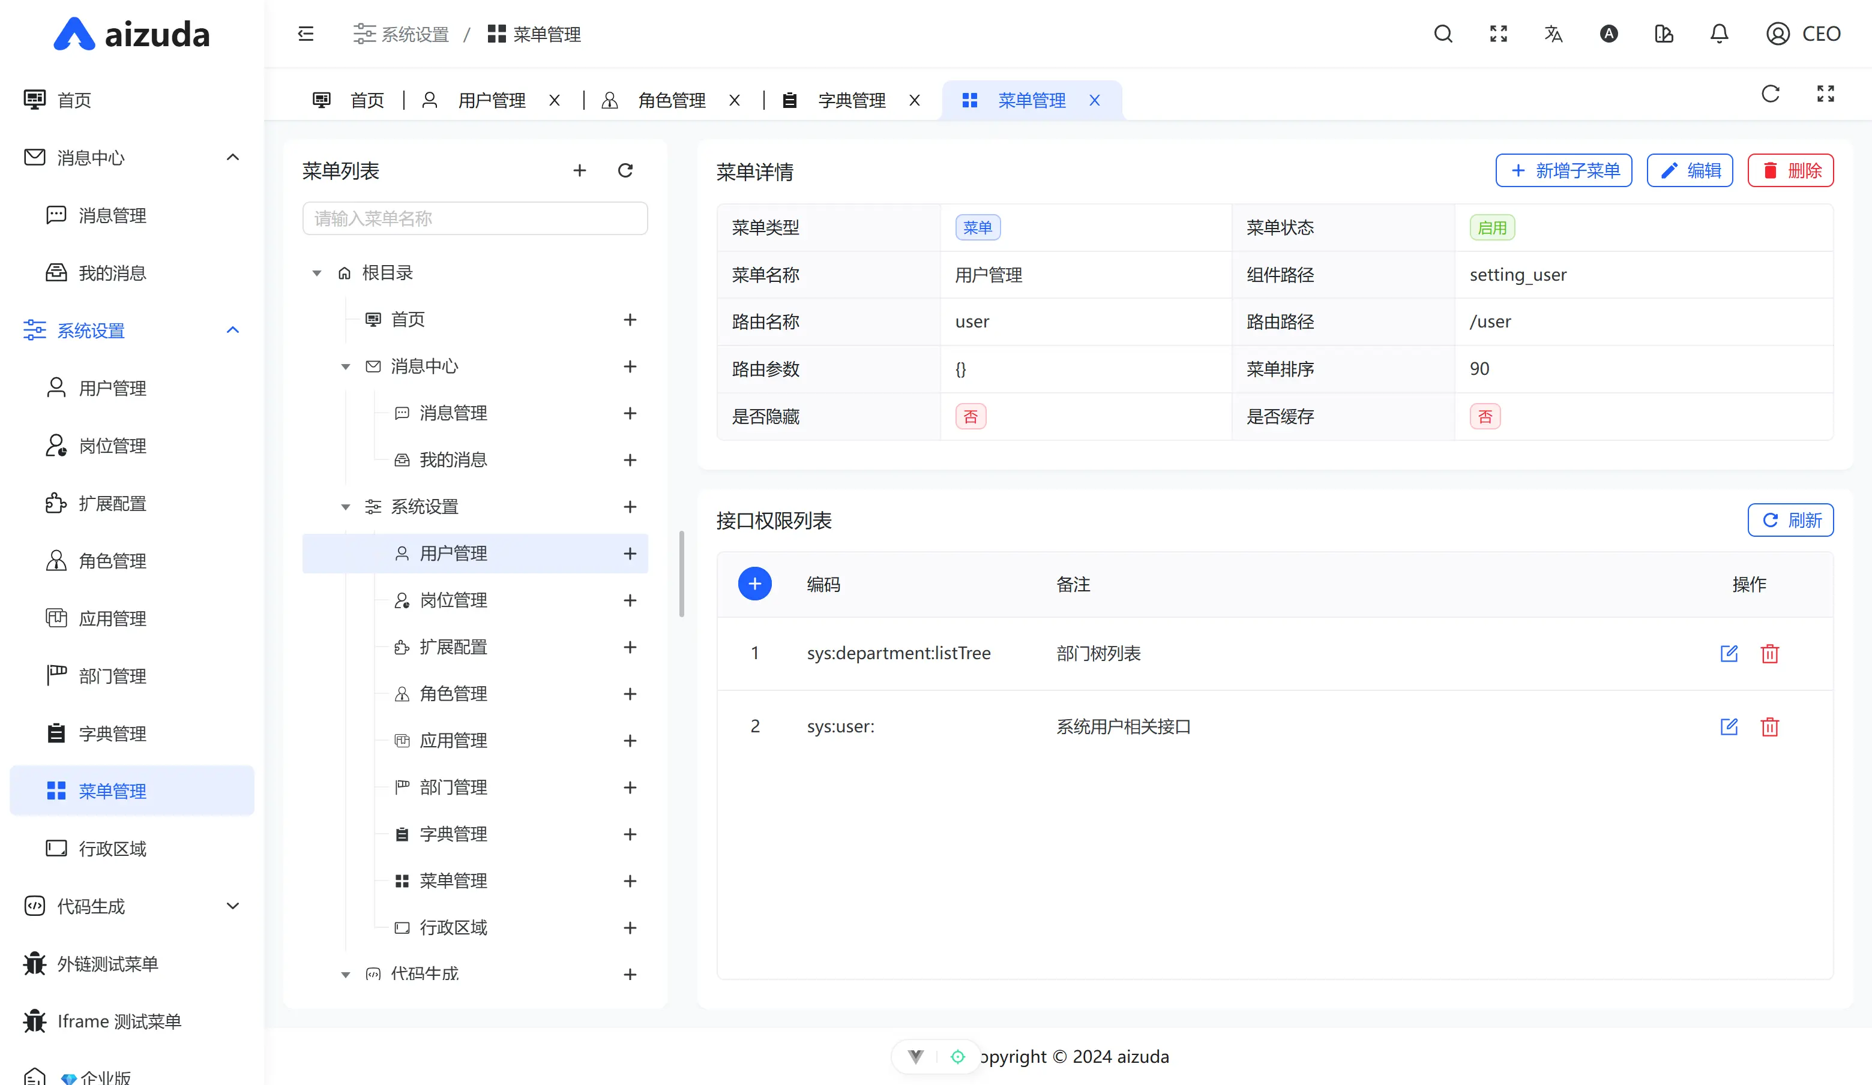Add child under 行政区域 tree row

[x=630, y=928]
